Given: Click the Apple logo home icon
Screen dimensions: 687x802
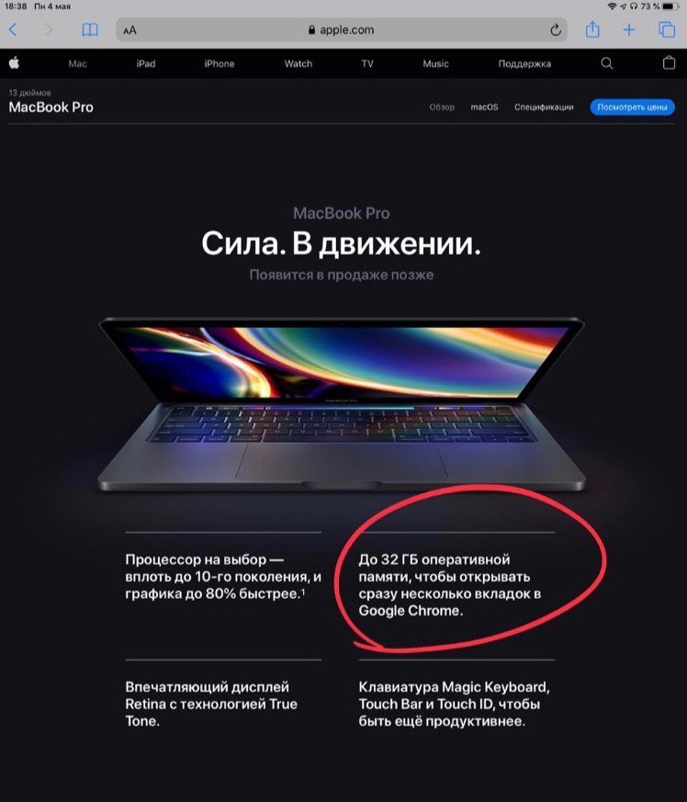Looking at the screenshot, I should 14,62.
